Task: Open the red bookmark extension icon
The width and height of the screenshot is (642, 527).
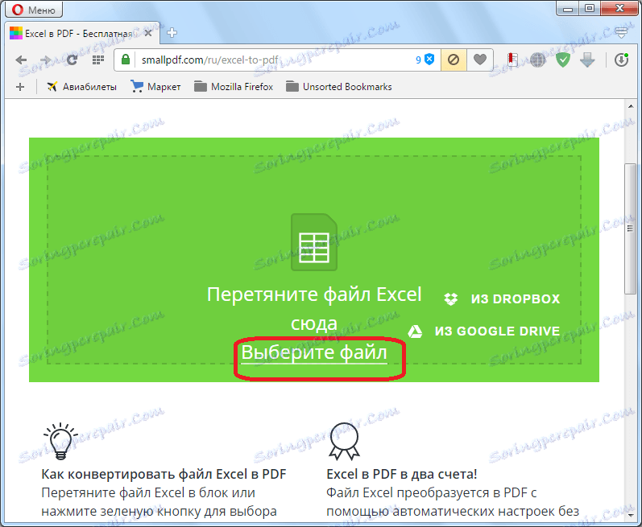Action: (512, 60)
